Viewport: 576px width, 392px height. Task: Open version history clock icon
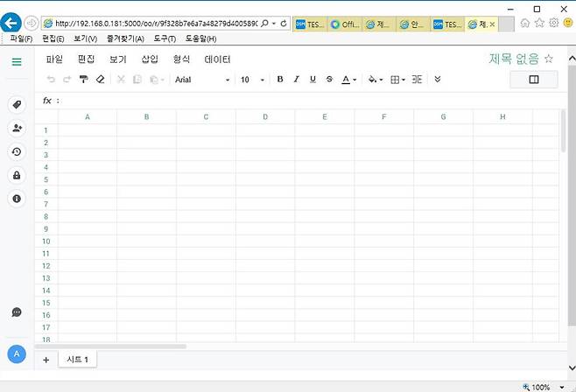[17, 152]
